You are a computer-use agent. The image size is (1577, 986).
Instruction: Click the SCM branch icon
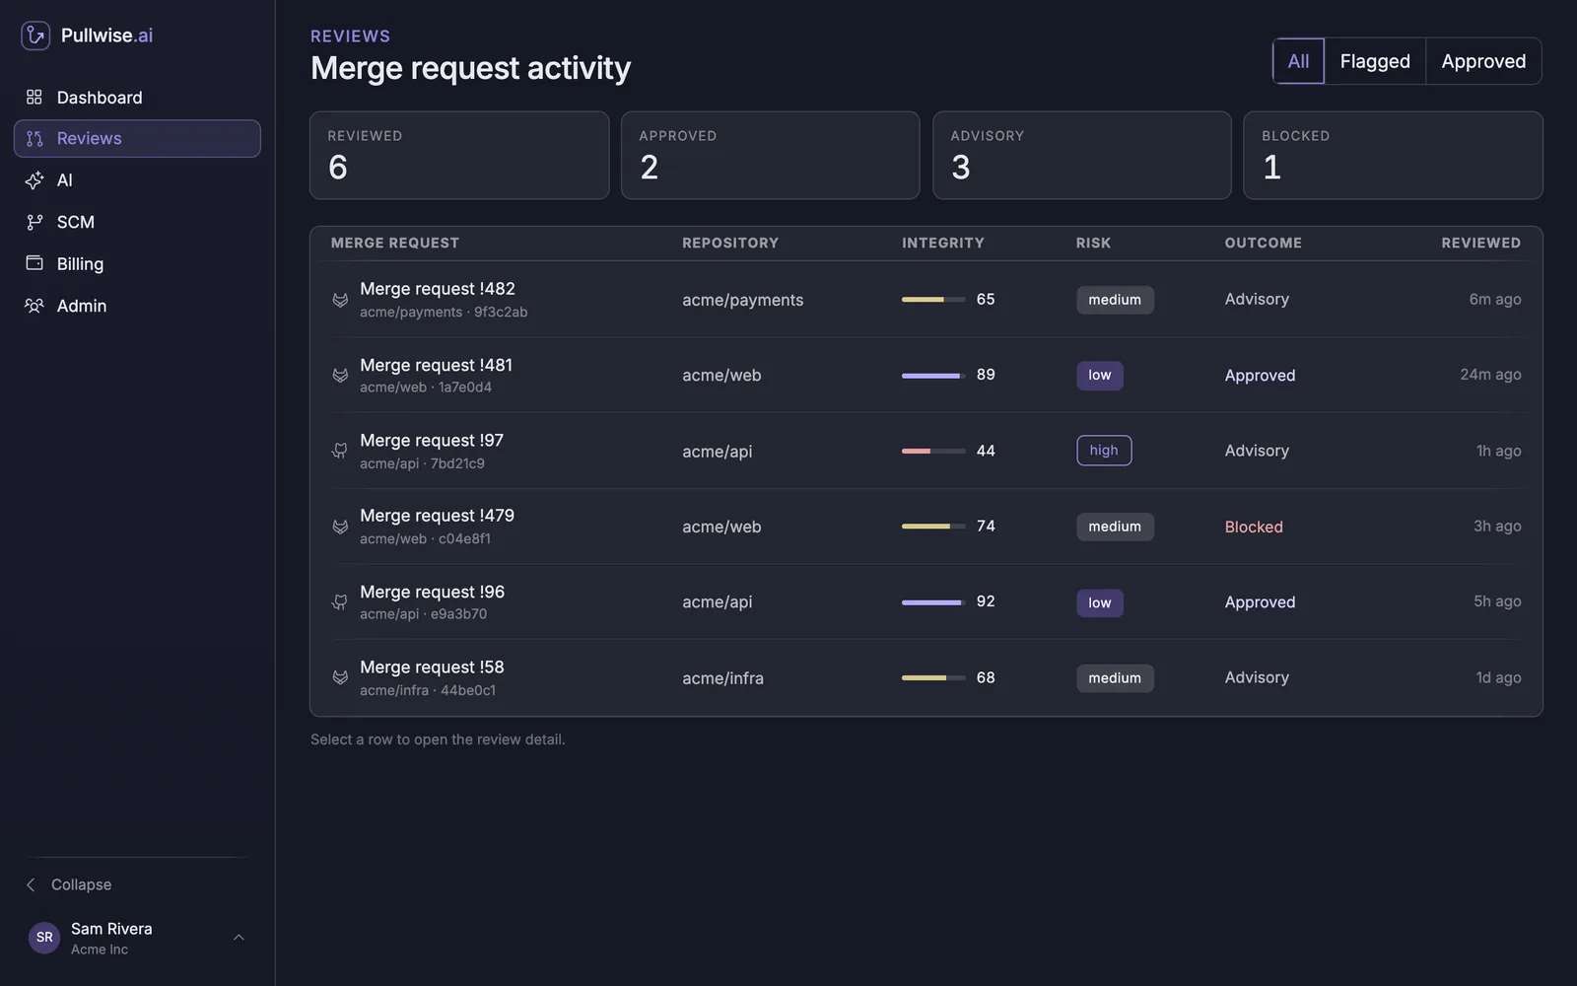coord(34,222)
